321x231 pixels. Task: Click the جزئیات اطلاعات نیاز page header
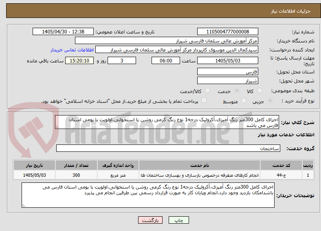(x=291, y=11)
